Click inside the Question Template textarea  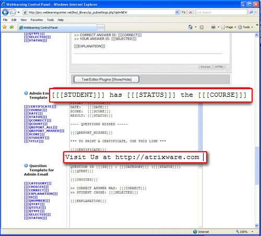(134, 196)
